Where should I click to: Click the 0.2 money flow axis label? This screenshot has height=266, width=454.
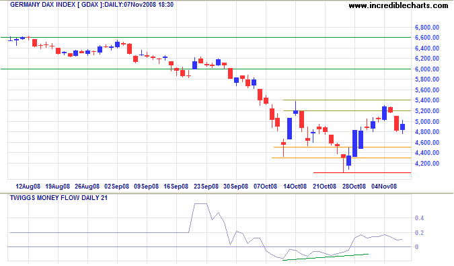click(x=419, y=233)
